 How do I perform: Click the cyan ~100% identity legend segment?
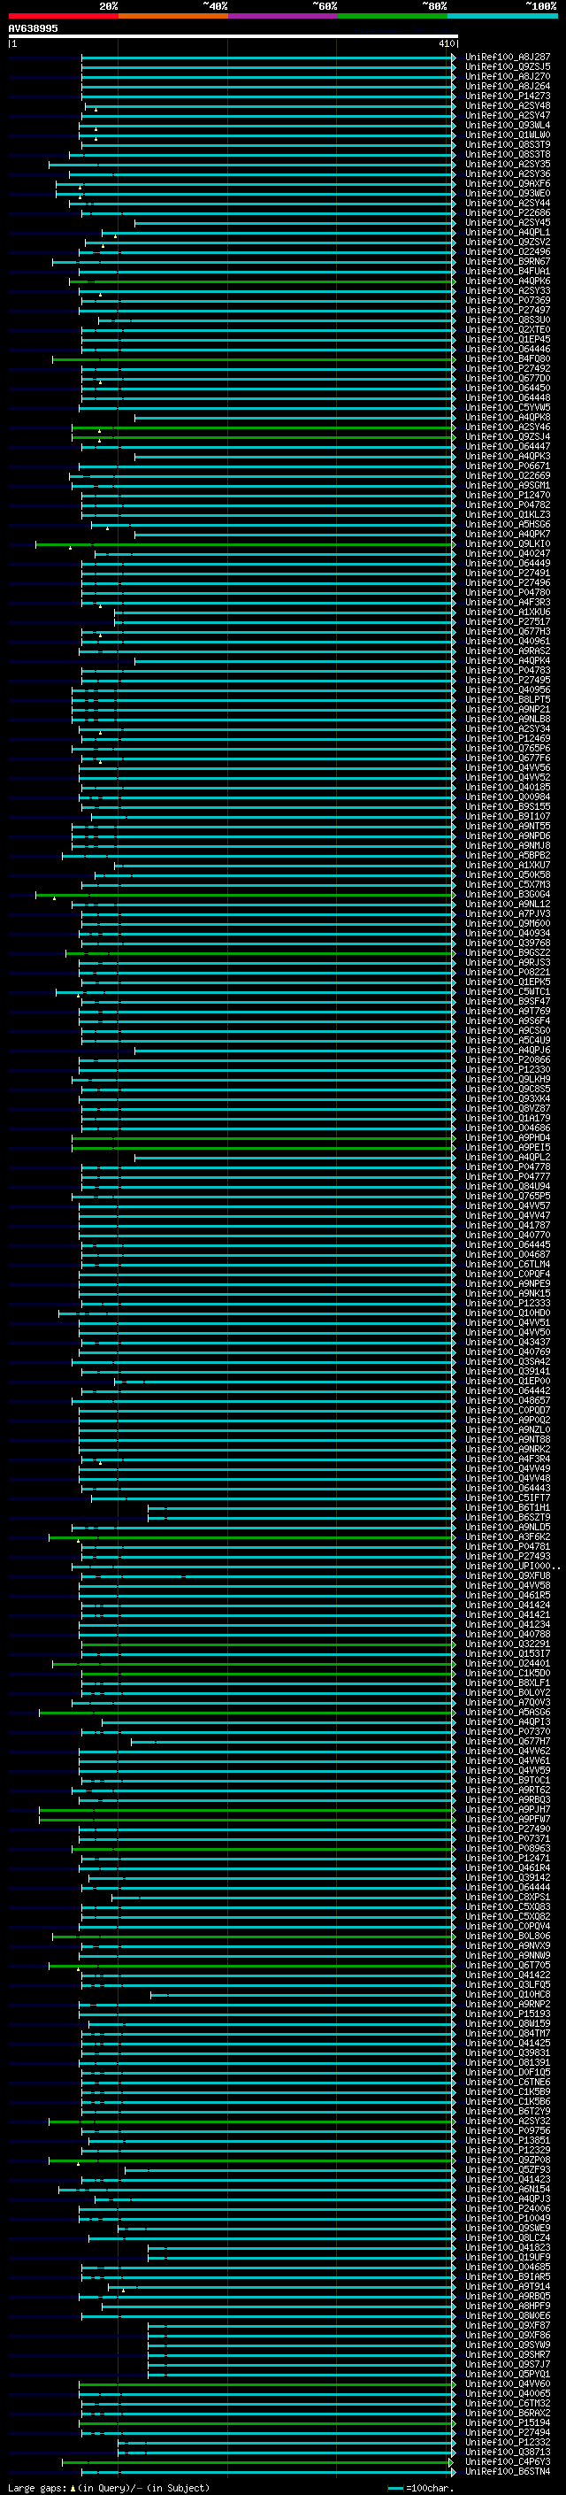tap(502, 16)
